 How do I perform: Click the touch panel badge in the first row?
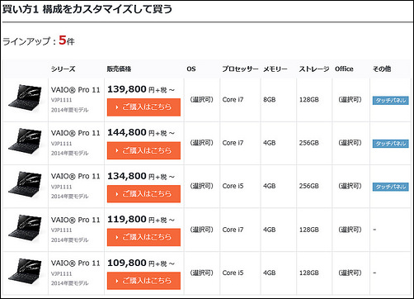[x=390, y=100]
